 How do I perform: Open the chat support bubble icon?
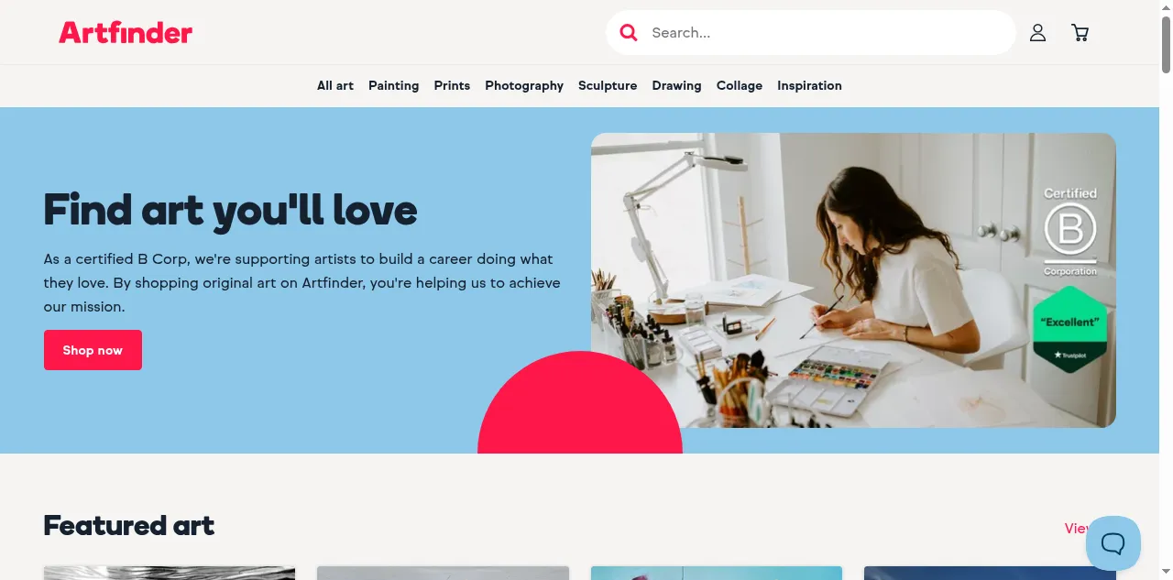pyautogui.click(x=1113, y=543)
